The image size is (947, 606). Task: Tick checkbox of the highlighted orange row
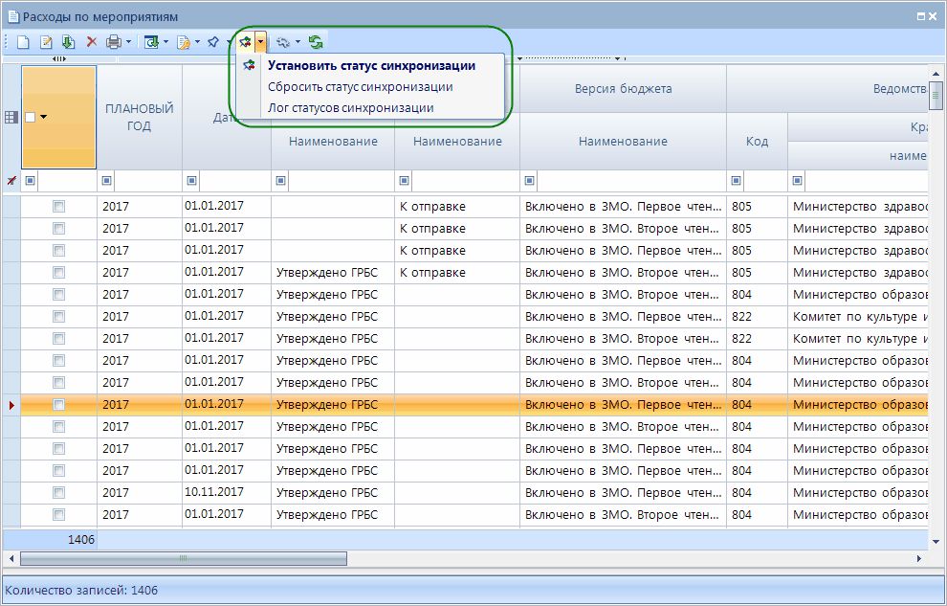pos(59,405)
